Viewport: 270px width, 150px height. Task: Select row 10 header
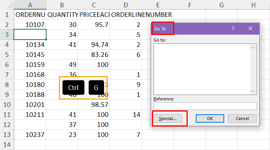[7, 105]
